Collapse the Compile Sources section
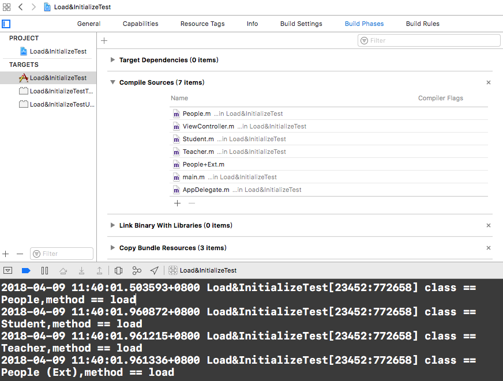 pos(112,82)
